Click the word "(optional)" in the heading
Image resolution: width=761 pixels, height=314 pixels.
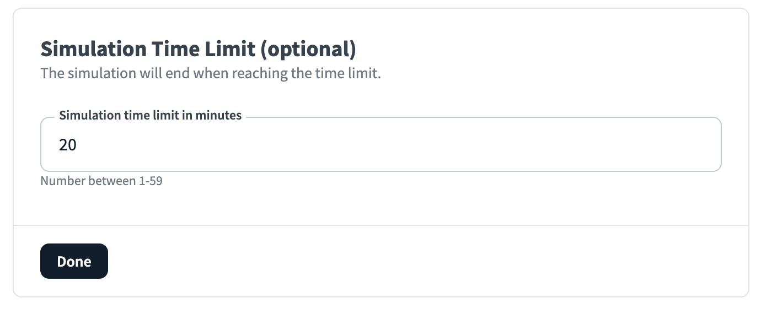click(x=308, y=50)
